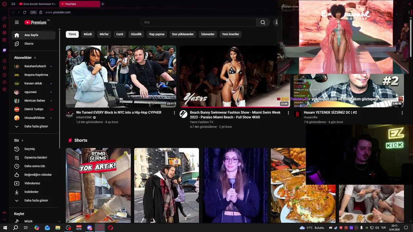The image size is (413, 232).
Task: Open ARIatHOME channel link
Action: point(84,118)
